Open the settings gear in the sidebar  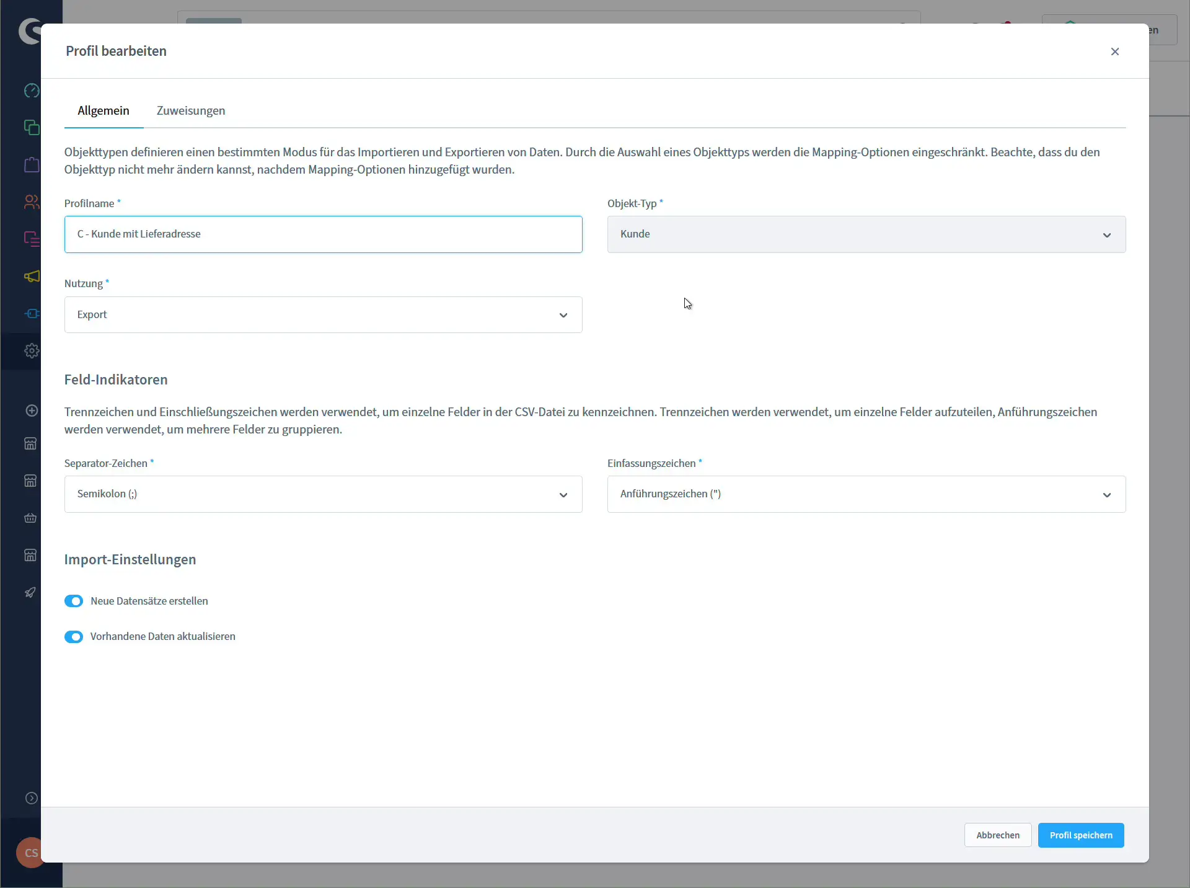pos(31,351)
